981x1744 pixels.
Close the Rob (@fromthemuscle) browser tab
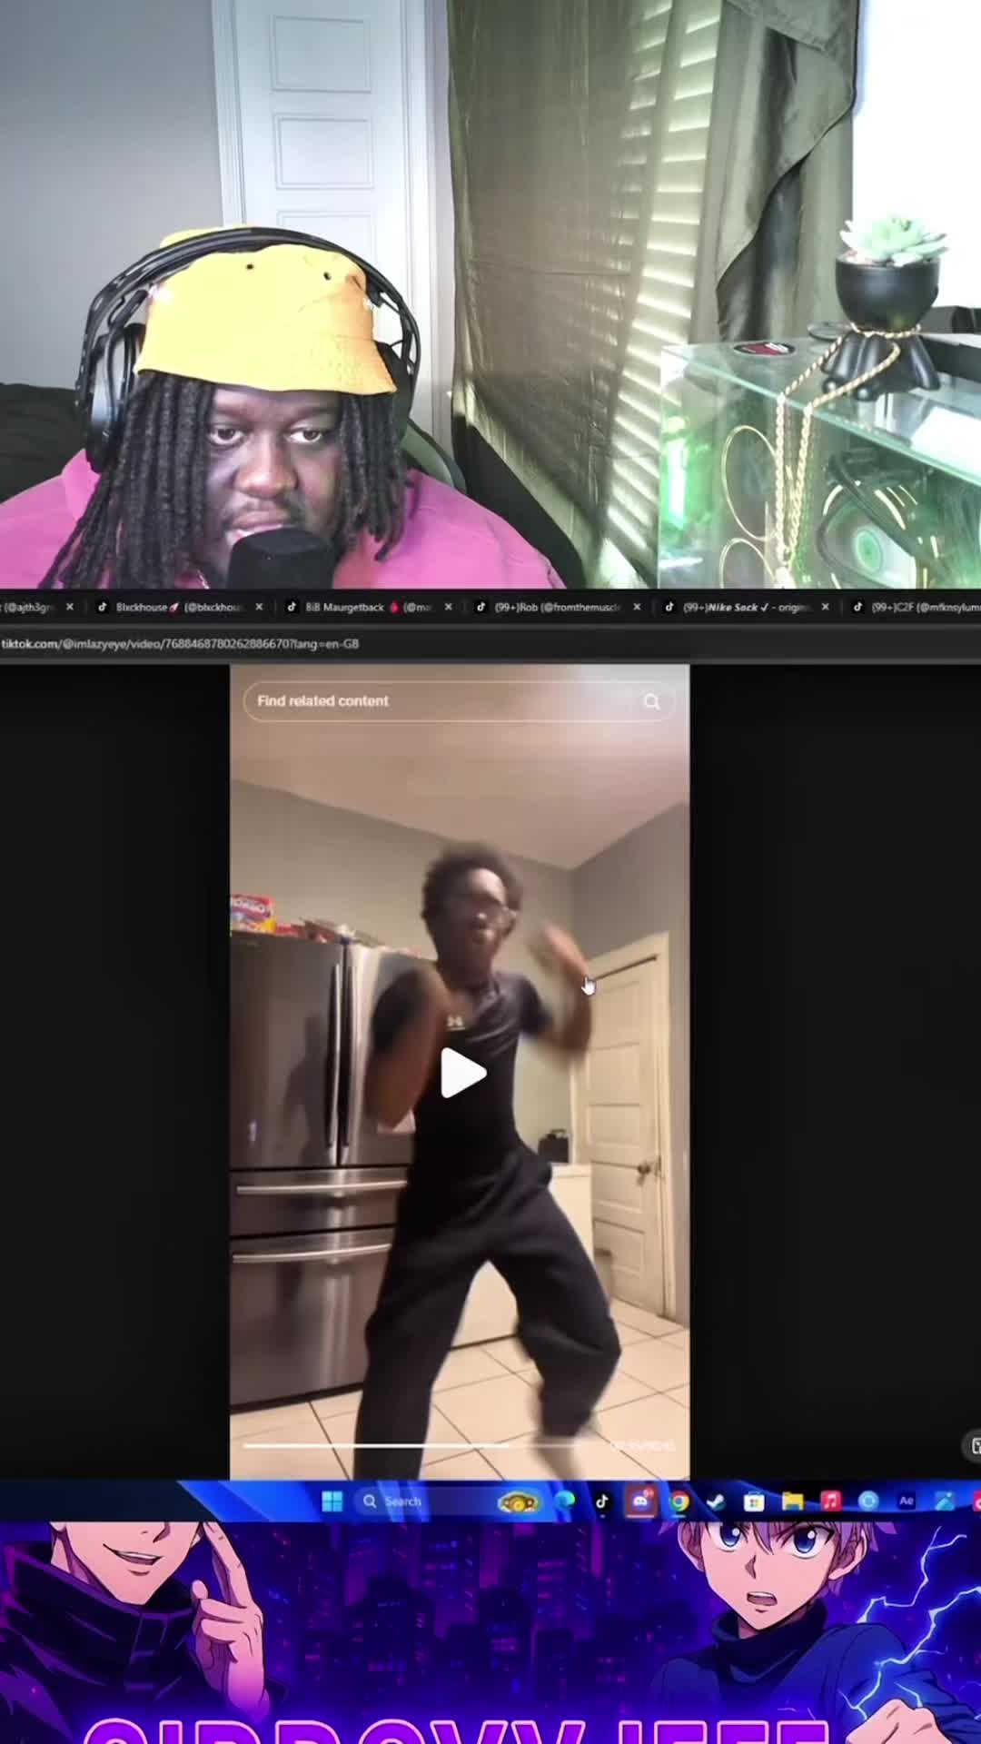coord(637,607)
